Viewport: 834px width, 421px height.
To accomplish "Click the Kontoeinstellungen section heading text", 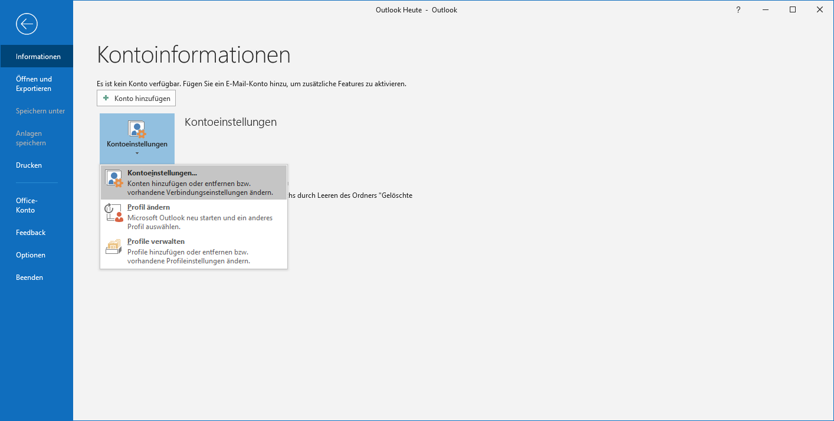I will (x=231, y=122).
